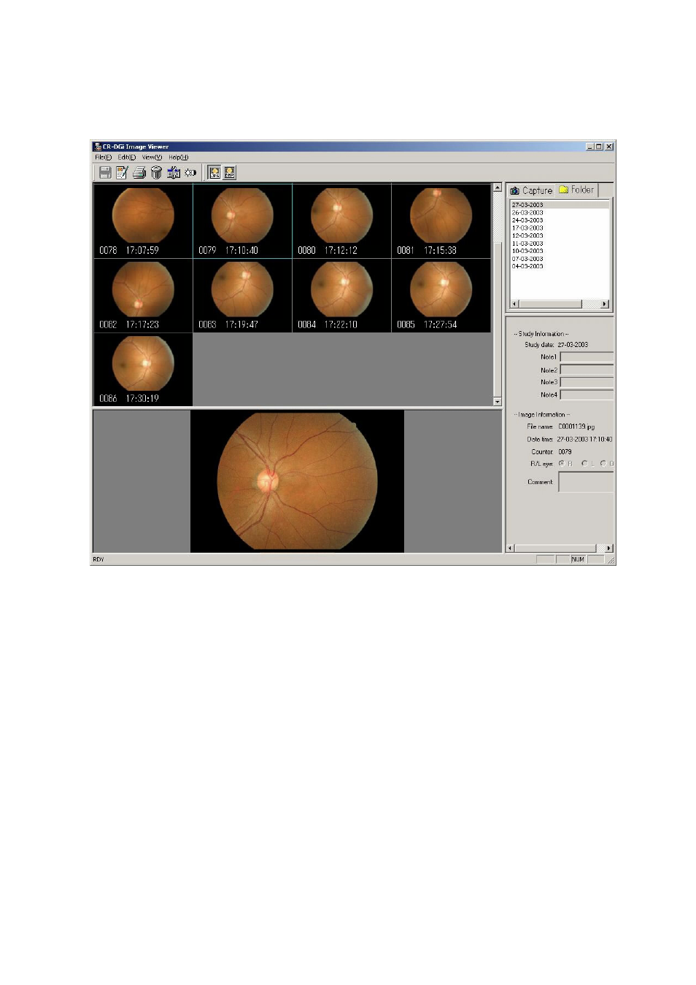Click the lamp brightness toolbar icon
Image resolution: width=696 pixels, height=985 pixels.
point(190,173)
